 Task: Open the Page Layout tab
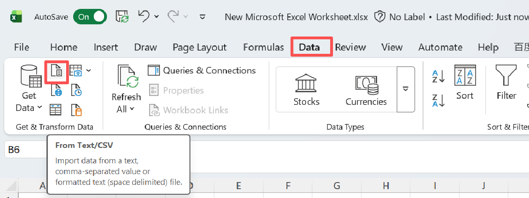pyautogui.click(x=199, y=47)
